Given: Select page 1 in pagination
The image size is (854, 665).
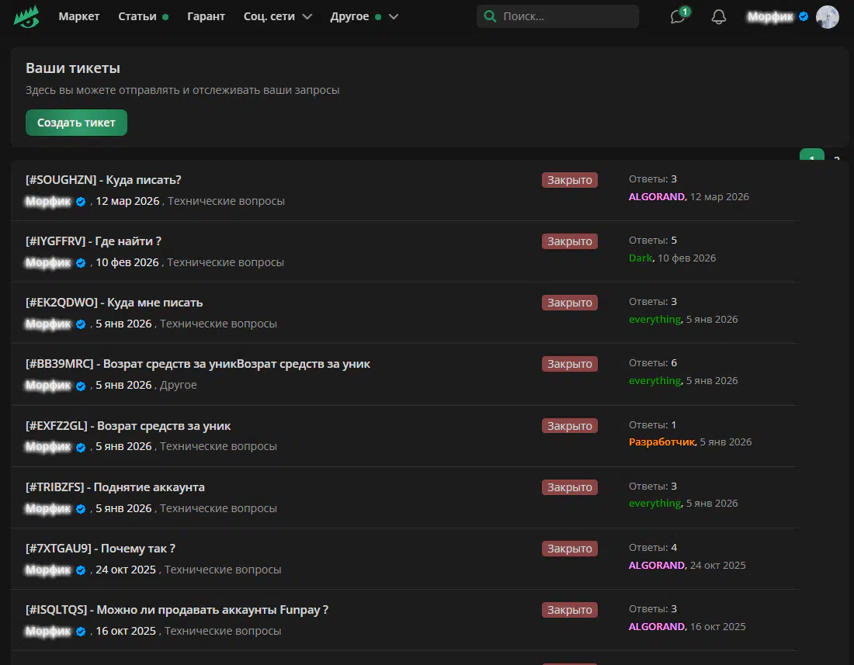Looking at the screenshot, I should click(x=811, y=156).
